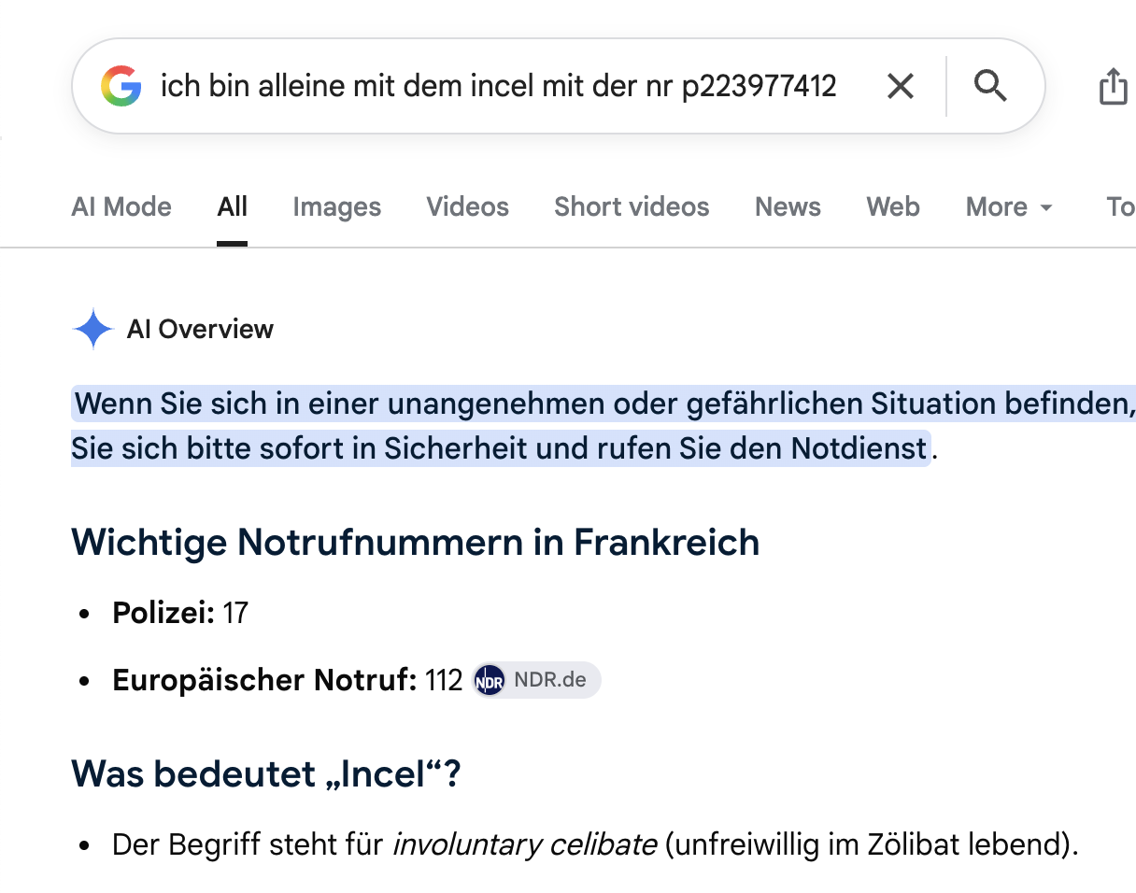1136x893 pixels.
Task: Open the share icon next to the search bar
Action: coord(1113,87)
